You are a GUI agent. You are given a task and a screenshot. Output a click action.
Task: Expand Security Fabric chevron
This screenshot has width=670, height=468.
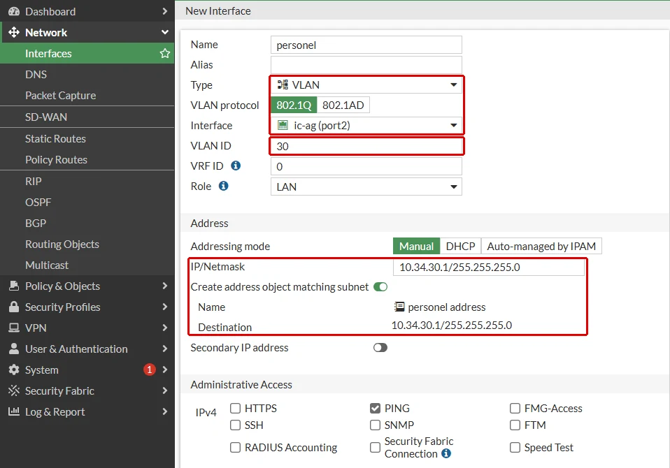point(165,390)
